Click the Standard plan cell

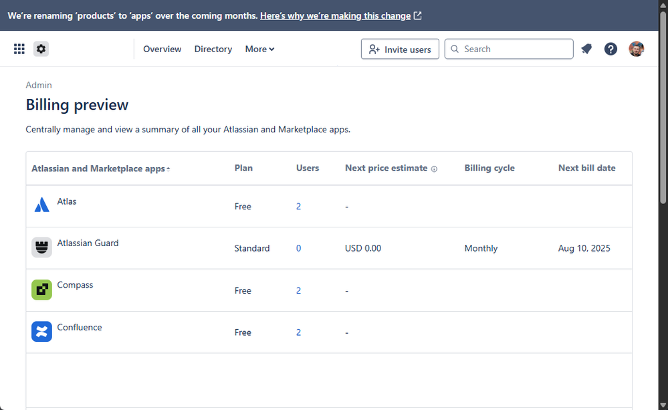pos(252,248)
